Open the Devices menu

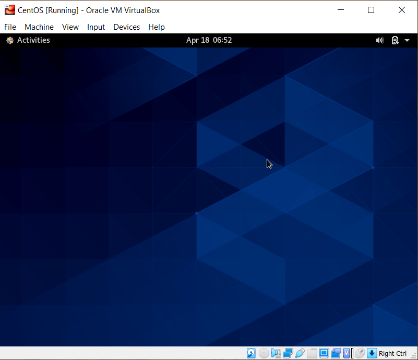[126, 27]
